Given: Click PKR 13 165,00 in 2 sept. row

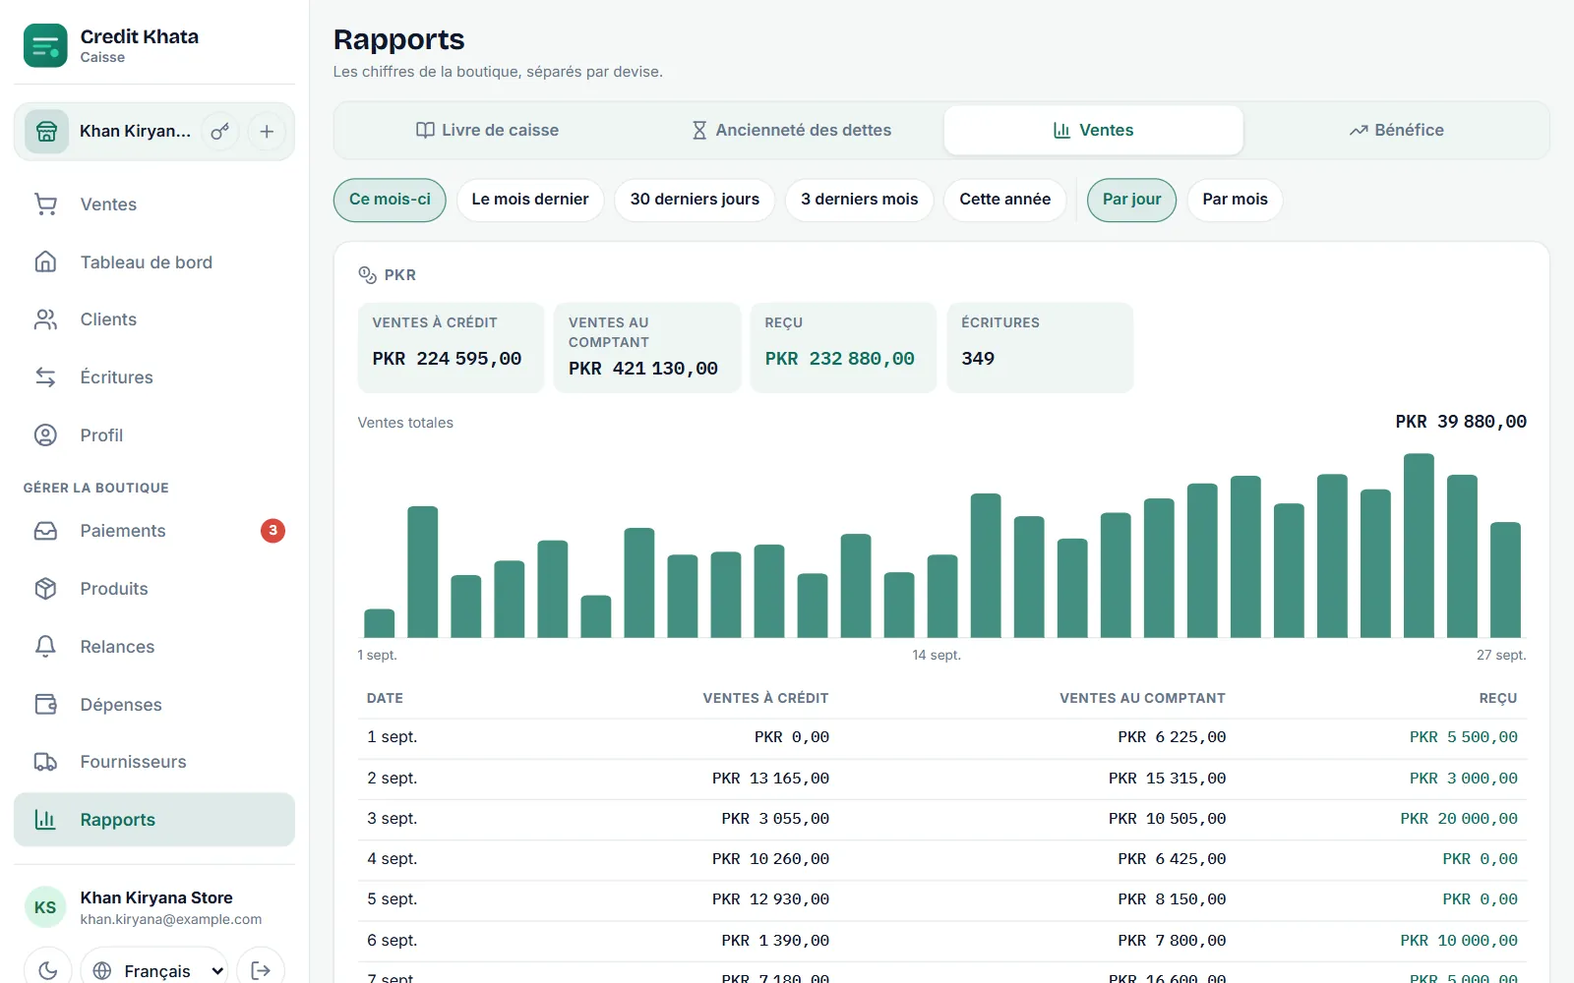Looking at the screenshot, I should click(770, 779).
